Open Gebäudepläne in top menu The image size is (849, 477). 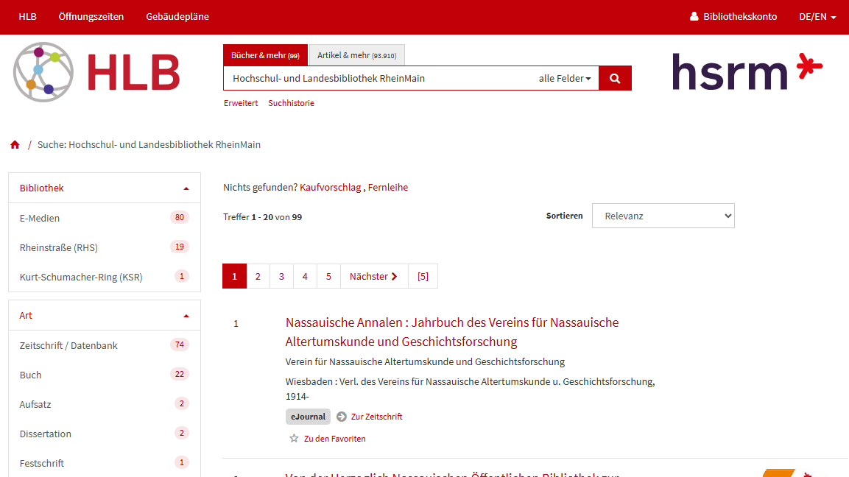coord(177,16)
